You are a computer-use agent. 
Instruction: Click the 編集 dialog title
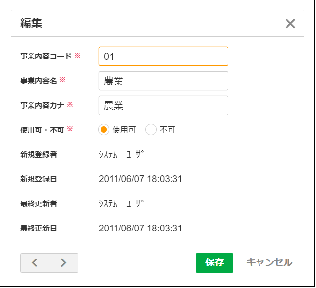click(x=31, y=23)
